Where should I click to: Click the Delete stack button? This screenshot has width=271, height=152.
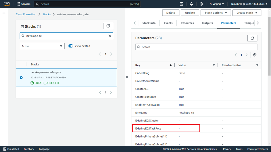point(171,13)
